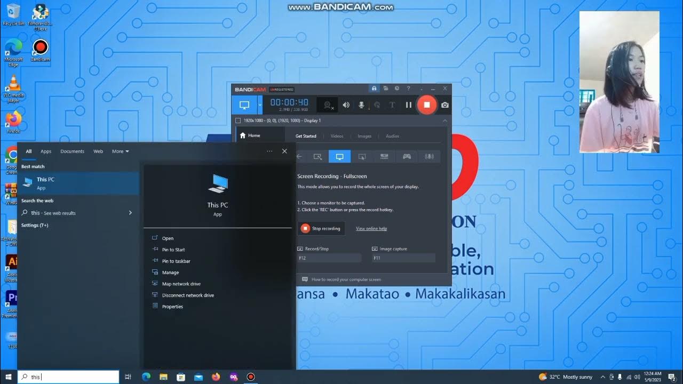The image size is (683, 384).
Task: Expand the web results chevron arrow
Action: (130, 213)
